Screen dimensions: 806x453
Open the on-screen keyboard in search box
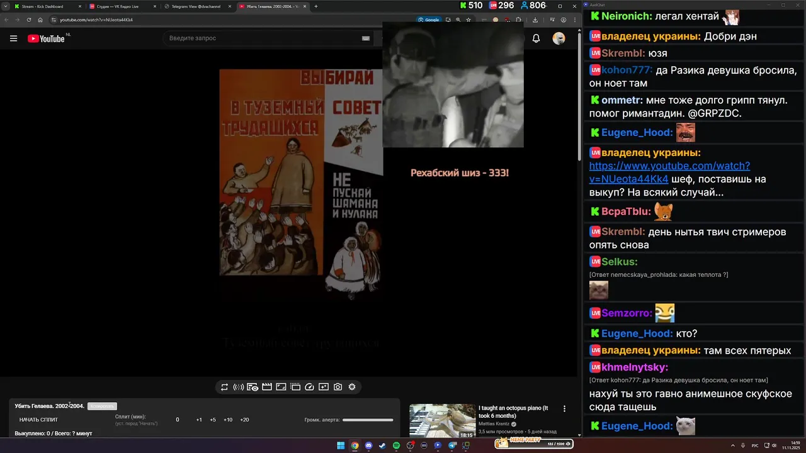[365, 38]
